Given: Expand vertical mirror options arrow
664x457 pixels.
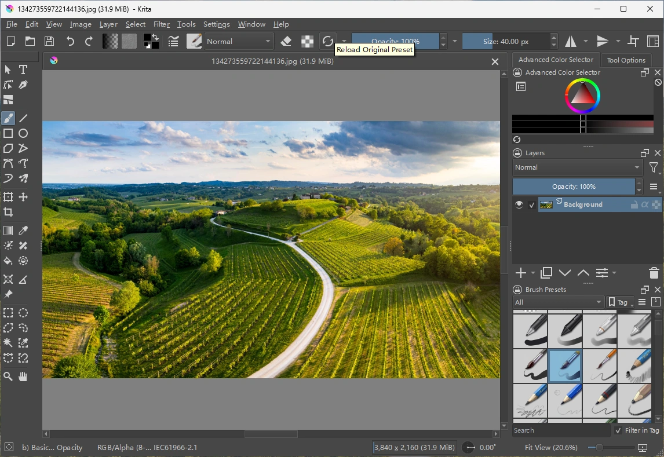Looking at the screenshot, I should 618,41.
